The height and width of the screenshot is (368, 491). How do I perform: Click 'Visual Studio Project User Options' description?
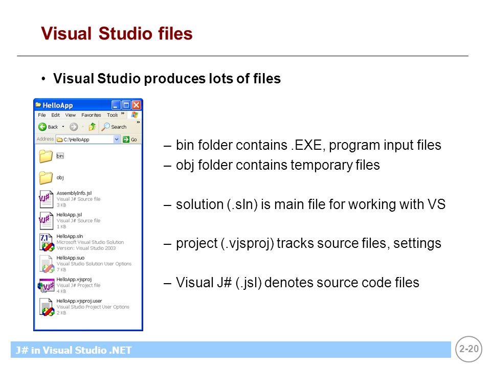[x=93, y=307]
